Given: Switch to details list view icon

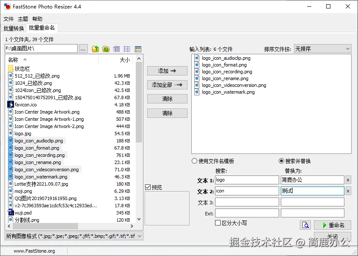Looking at the screenshot, I should click(x=117, y=49).
